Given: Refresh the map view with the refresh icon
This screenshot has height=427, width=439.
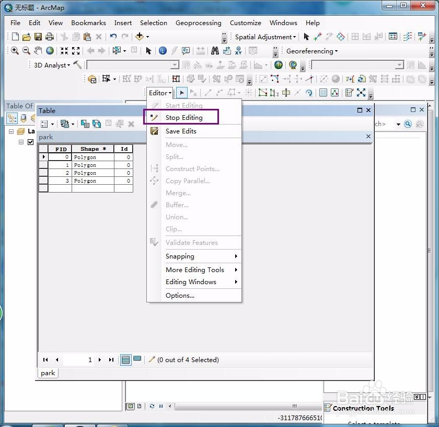Looking at the screenshot, I should [152, 406].
